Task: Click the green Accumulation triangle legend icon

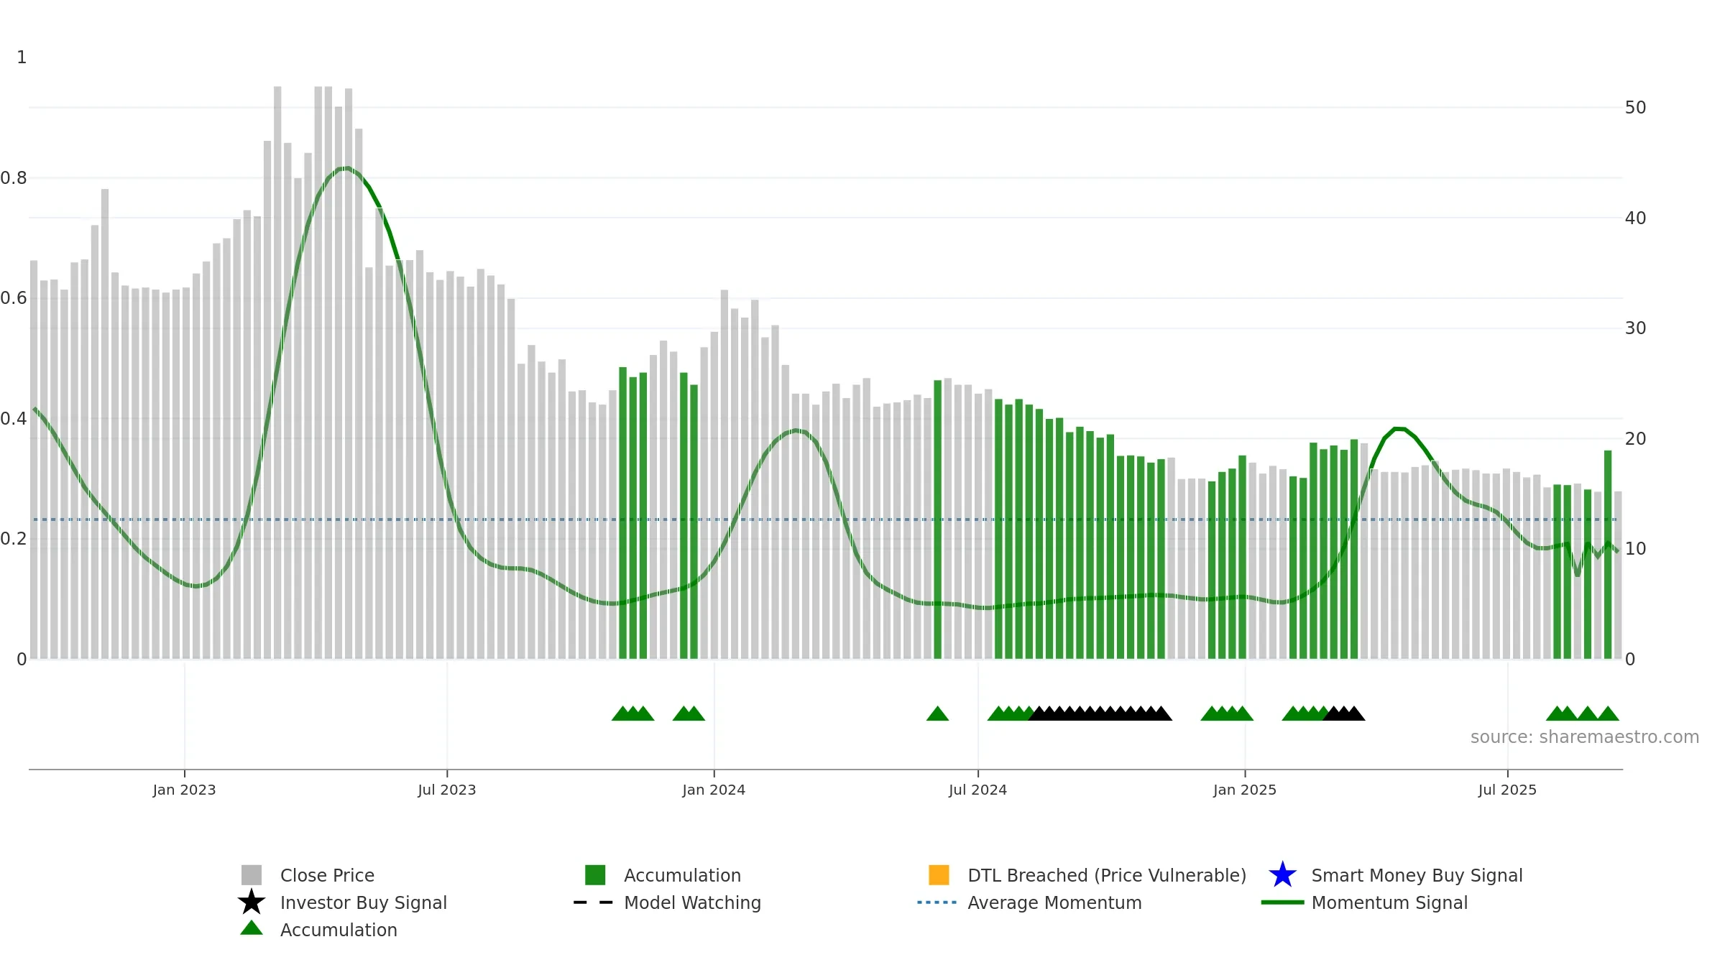Action: pyautogui.click(x=252, y=928)
